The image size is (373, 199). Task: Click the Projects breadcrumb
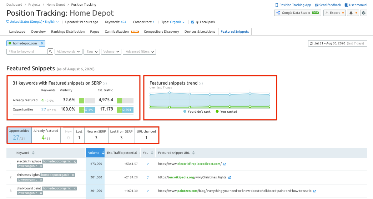34,5
